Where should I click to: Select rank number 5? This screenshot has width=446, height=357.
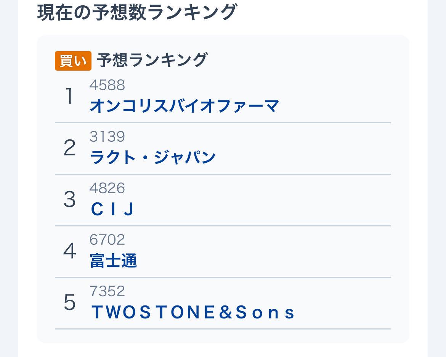click(x=69, y=302)
